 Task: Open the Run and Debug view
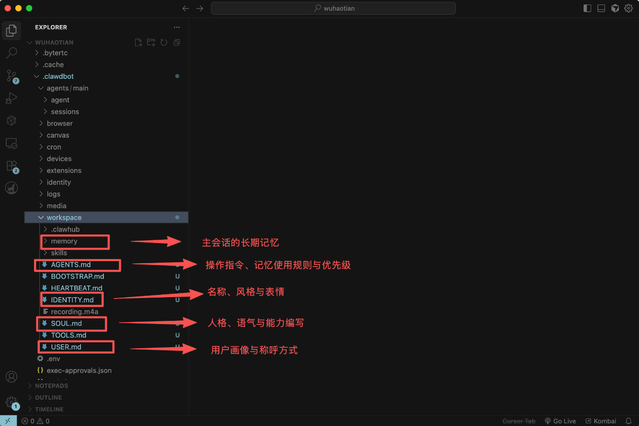point(12,98)
